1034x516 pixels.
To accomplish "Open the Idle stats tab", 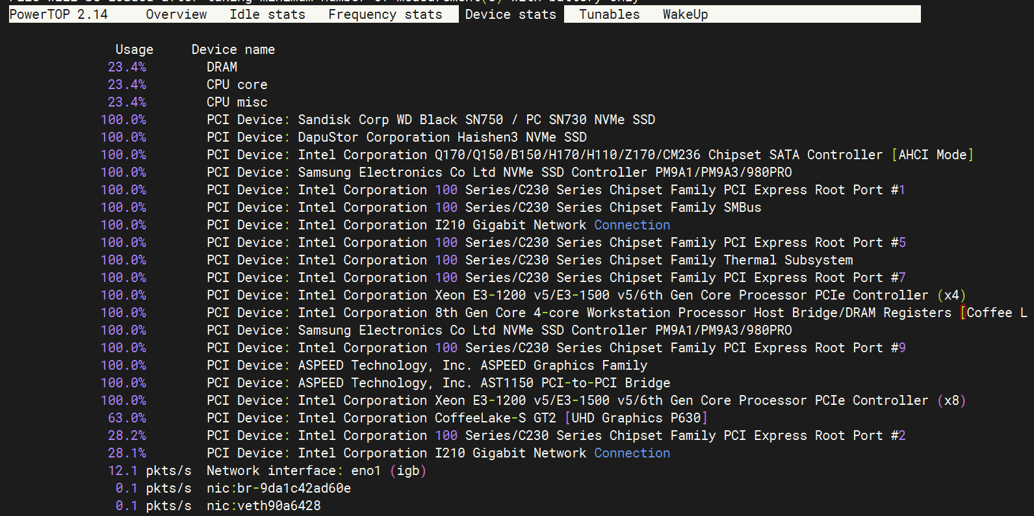I will click(267, 14).
